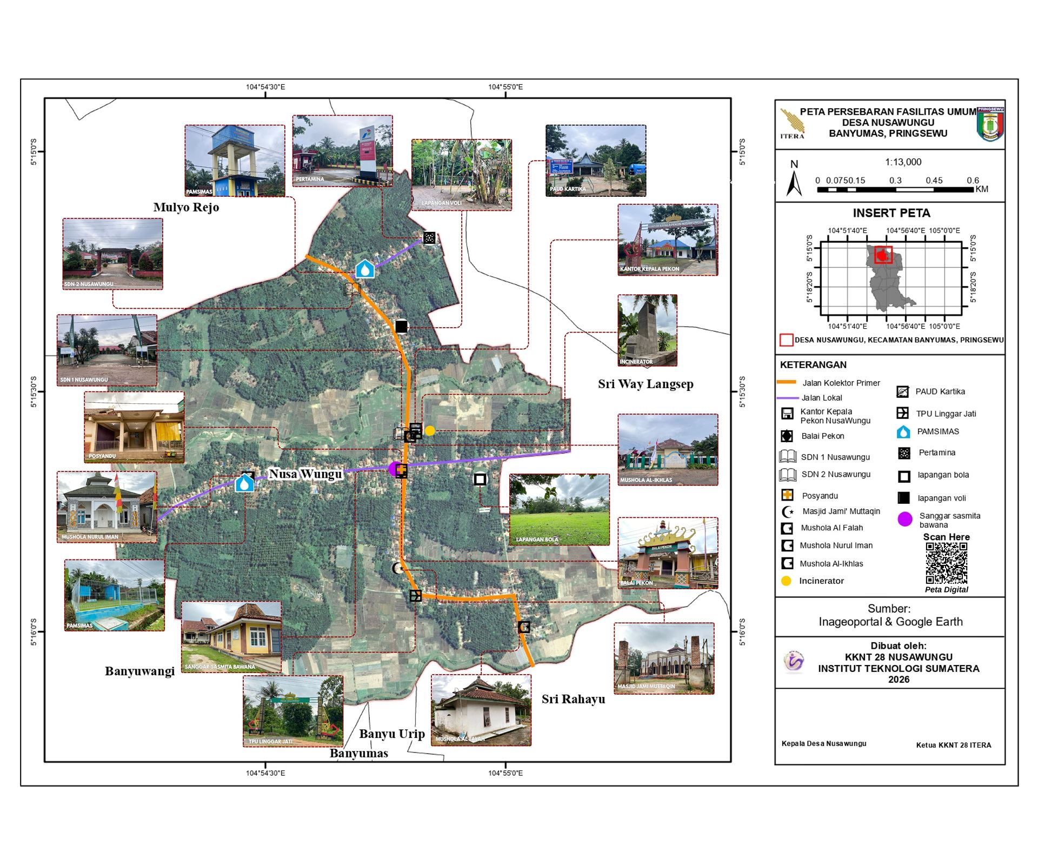Click the red square on the inset map
Viewport: 1038px width, 865px height.
[883, 255]
